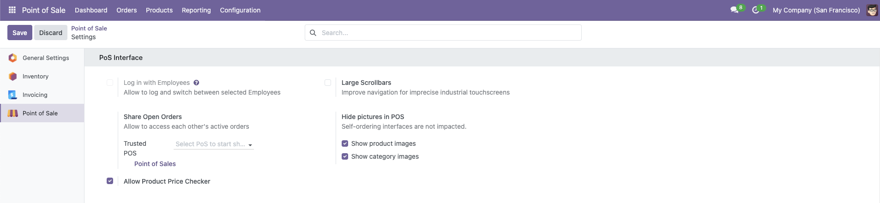Uncheck Show category images
The image size is (880, 203).
(345, 156)
